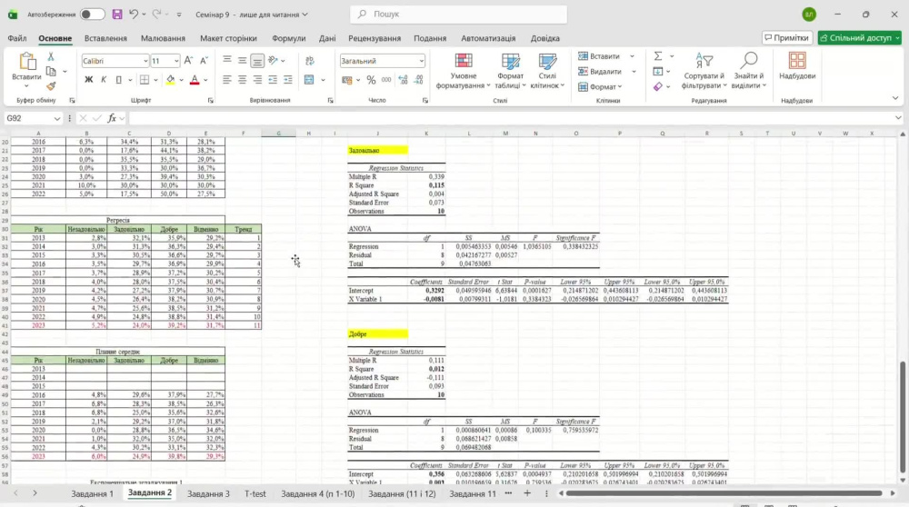Viewport: 909px width, 507px height.
Task: Add new sheet with plus button
Action: (527, 493)
